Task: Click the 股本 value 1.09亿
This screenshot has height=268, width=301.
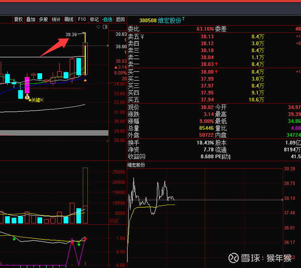Action: 293,143
